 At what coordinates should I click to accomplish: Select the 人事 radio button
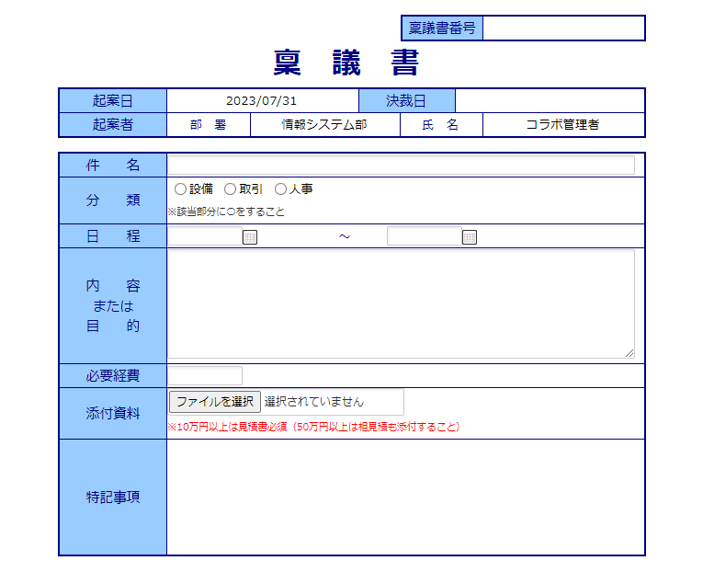click(x=280, y=189)
